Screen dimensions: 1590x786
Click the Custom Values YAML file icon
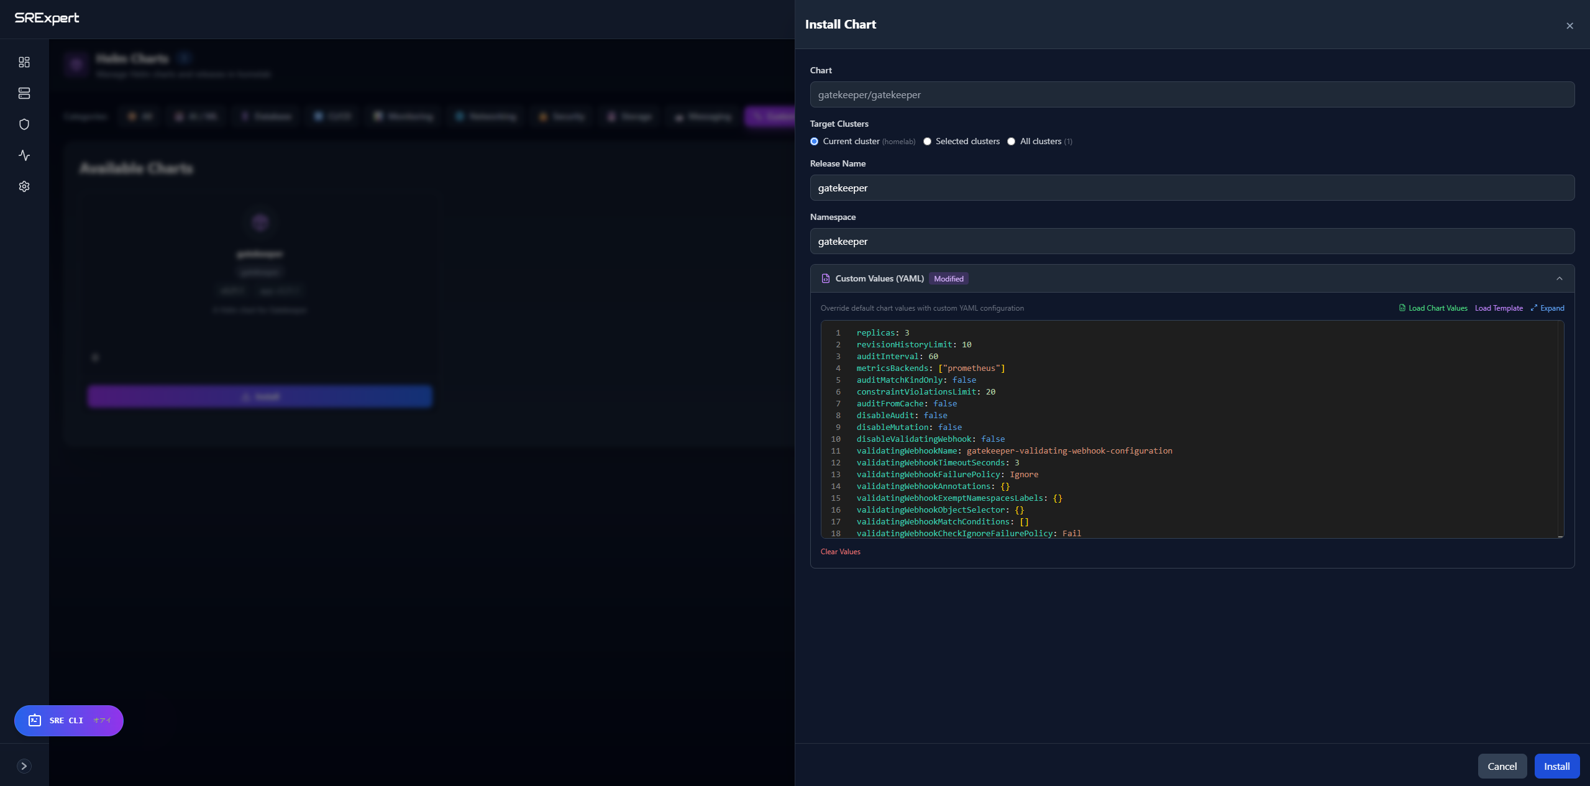coord(826,278)
